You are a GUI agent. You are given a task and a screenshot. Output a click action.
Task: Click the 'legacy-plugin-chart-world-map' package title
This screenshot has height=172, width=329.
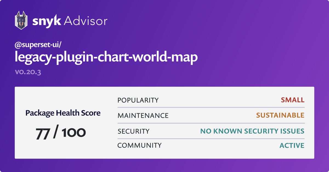tap(106, 58)
